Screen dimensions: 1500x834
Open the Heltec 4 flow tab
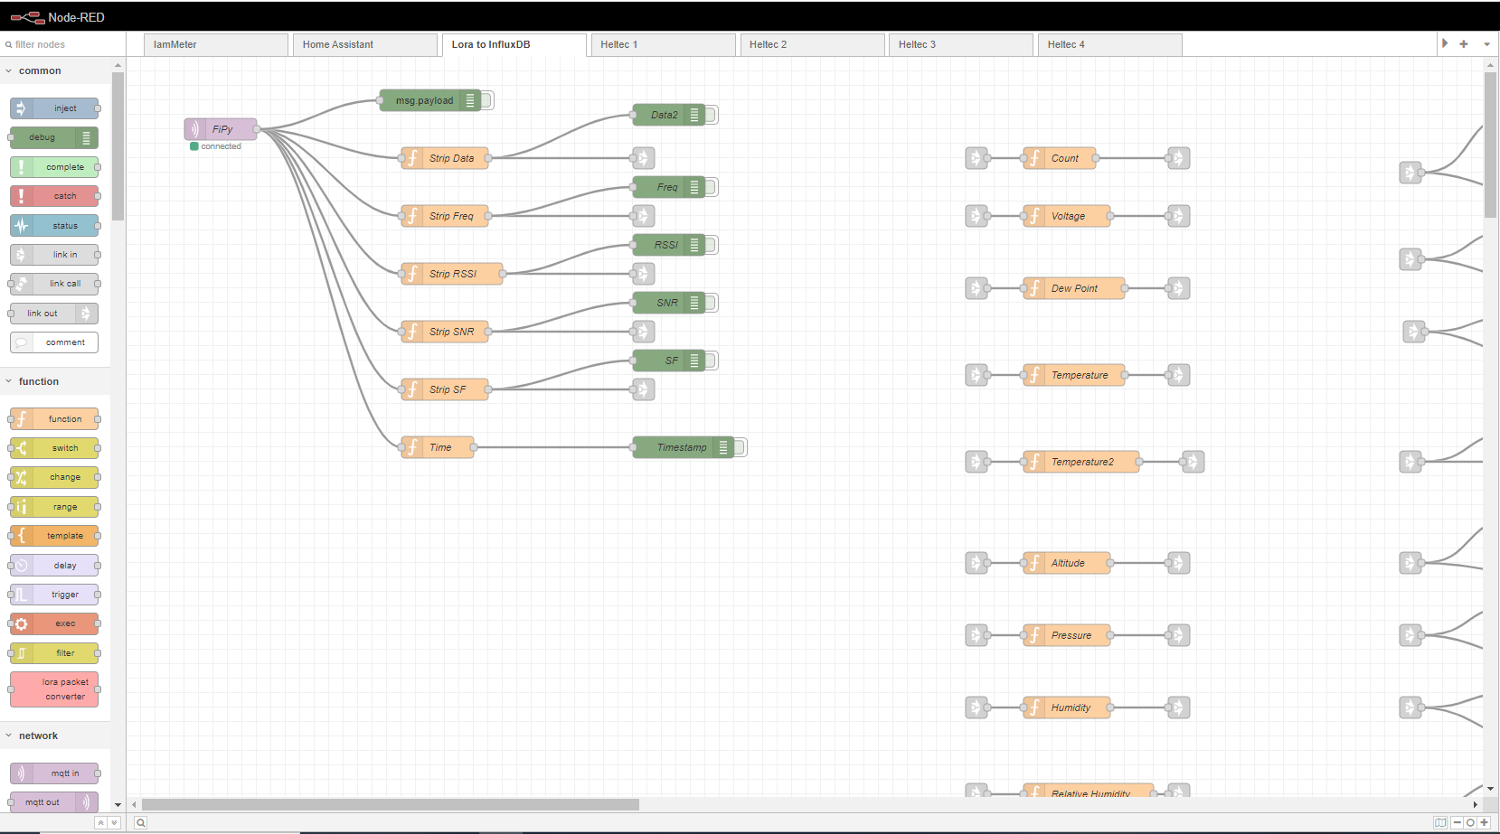click(x=1110, y=44)
